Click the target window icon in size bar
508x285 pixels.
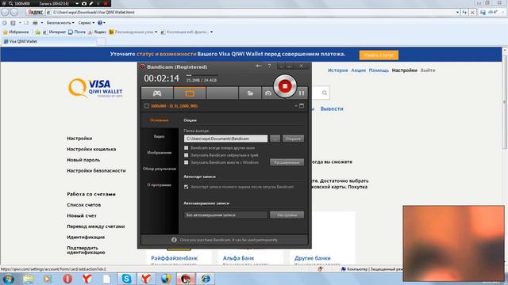tap(302, 105)
